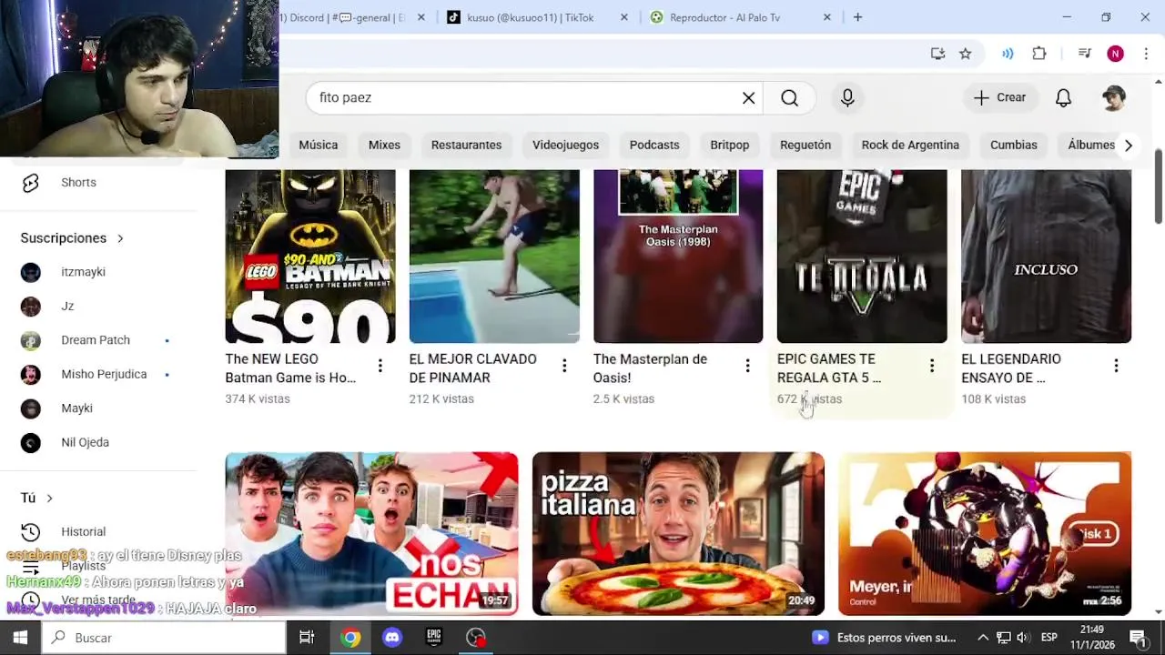This screenshot has width=1165, height=655.
Task: Open options for EL MEJOR CLAVADO short
Action: point(564,366)
